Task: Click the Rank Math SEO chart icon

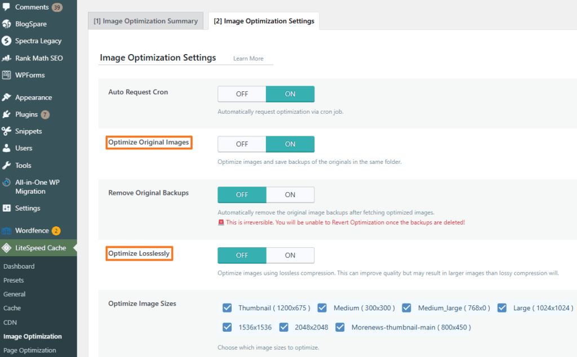Action: coord(6,58)
